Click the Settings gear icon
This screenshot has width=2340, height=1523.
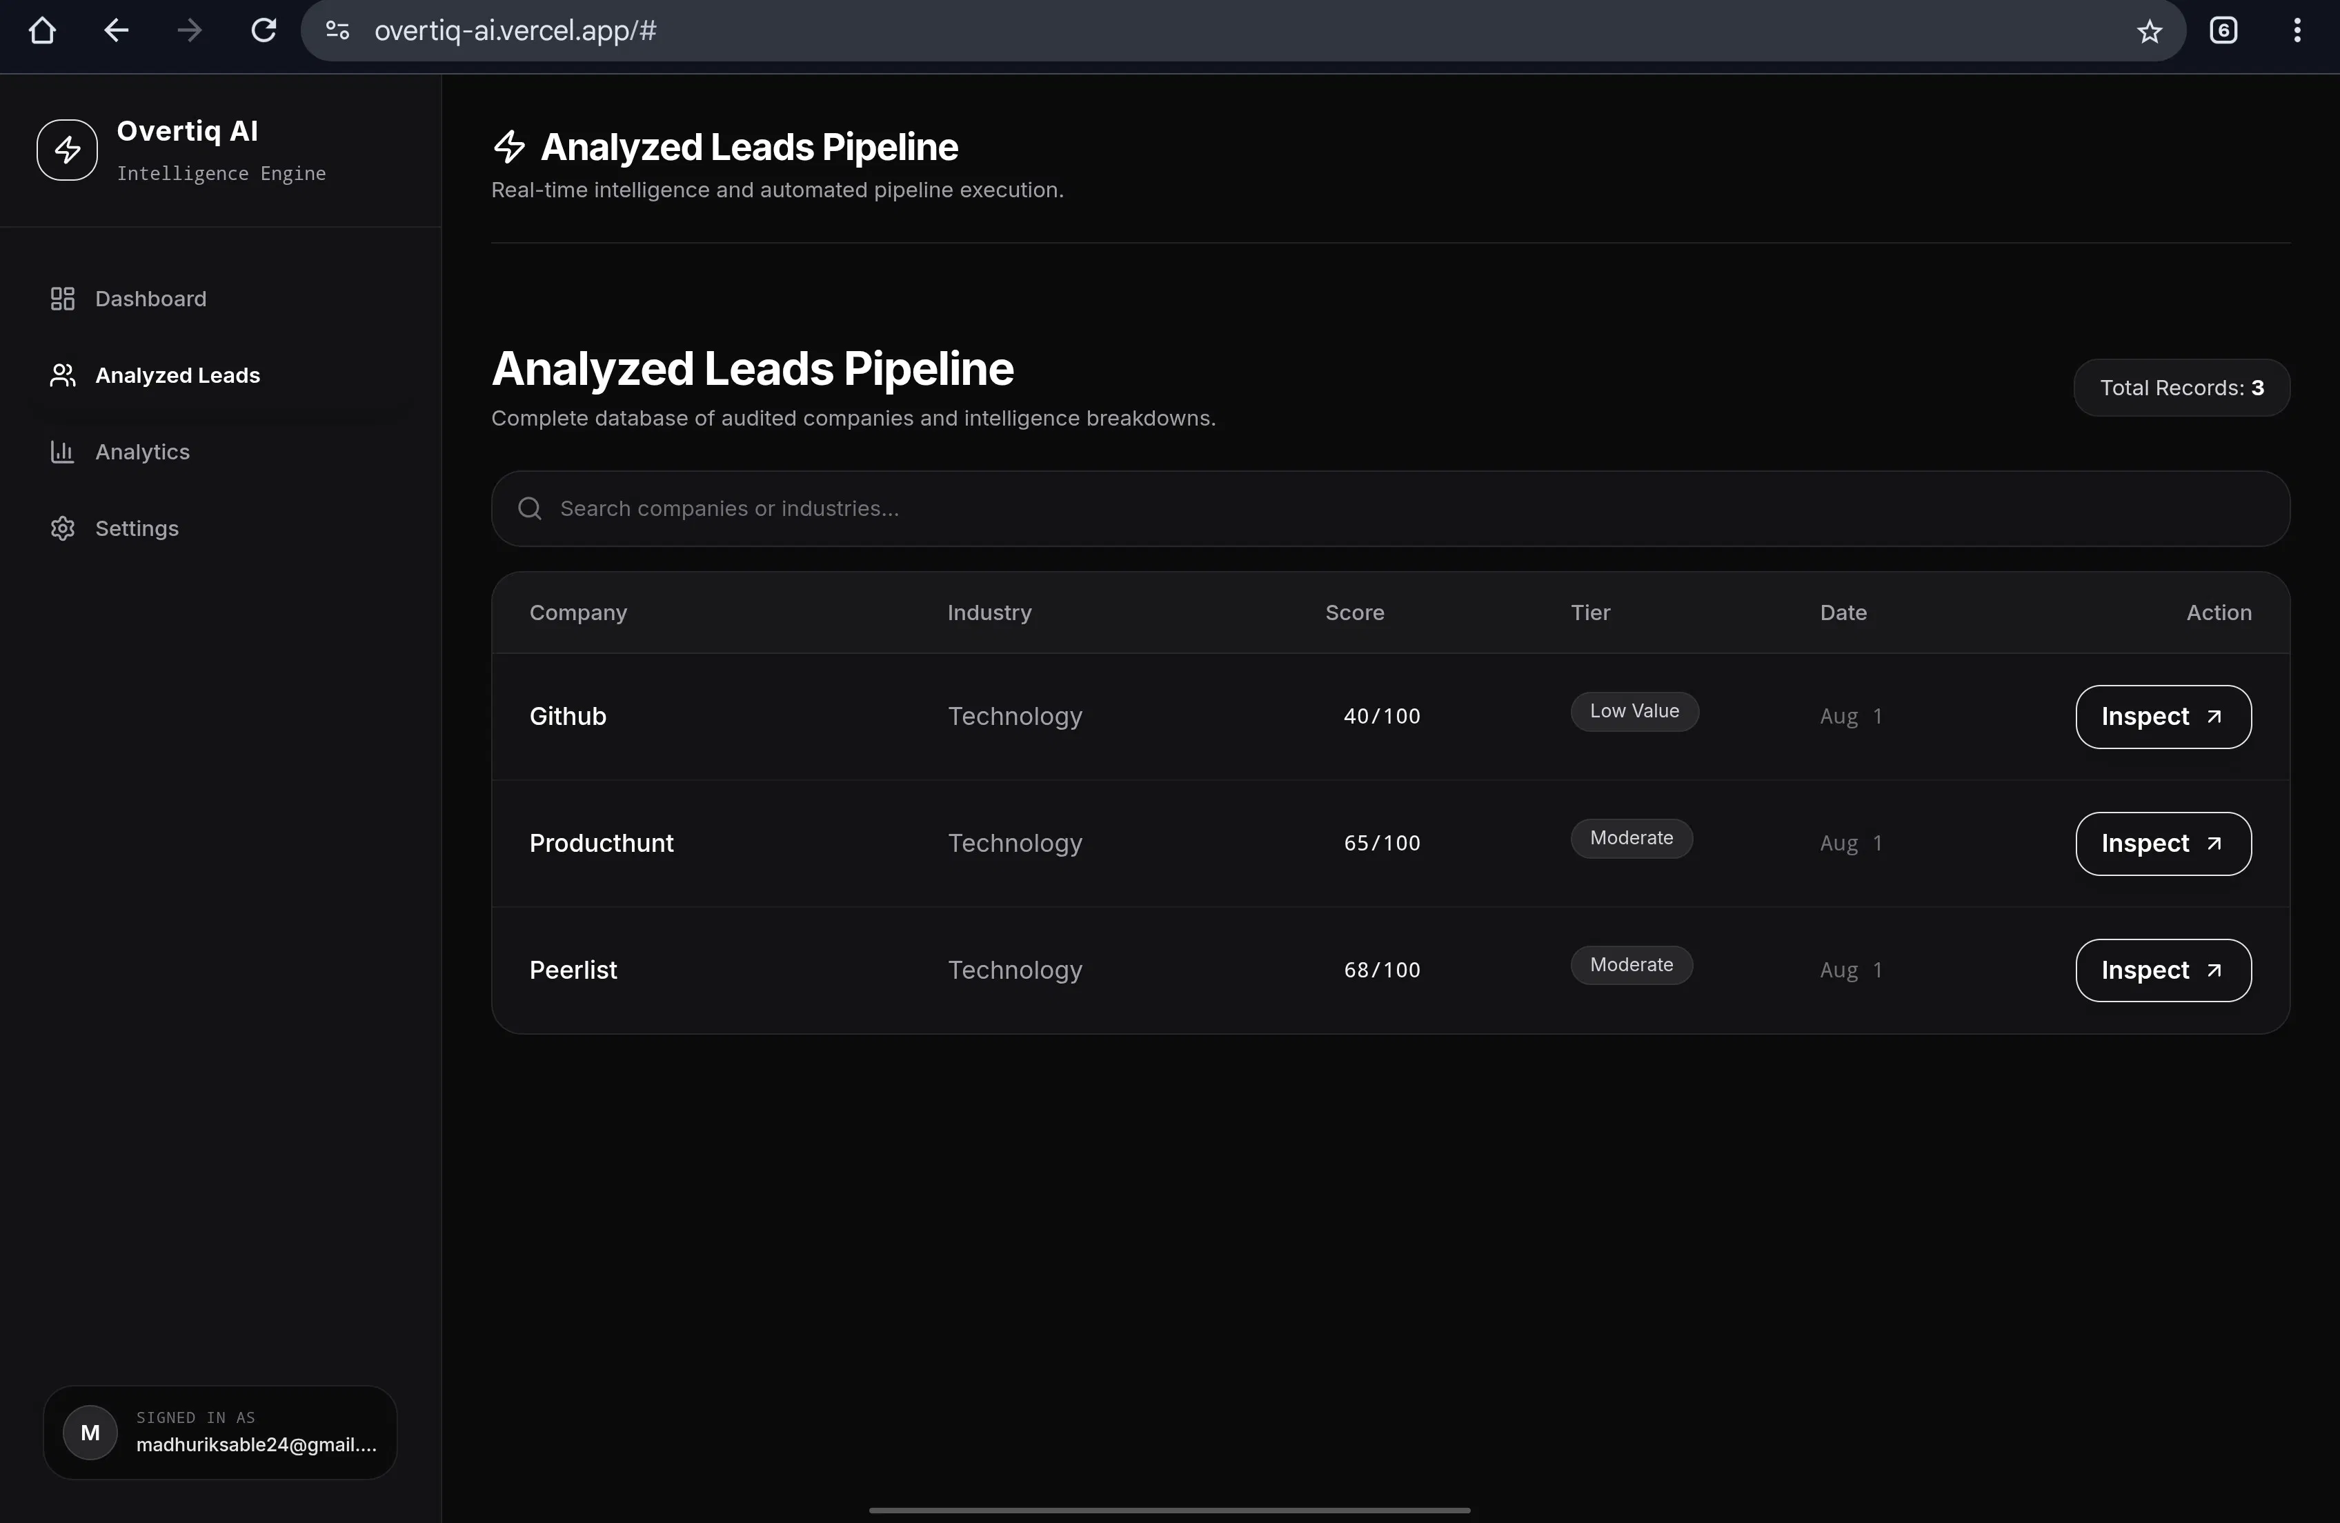(63, 529)
